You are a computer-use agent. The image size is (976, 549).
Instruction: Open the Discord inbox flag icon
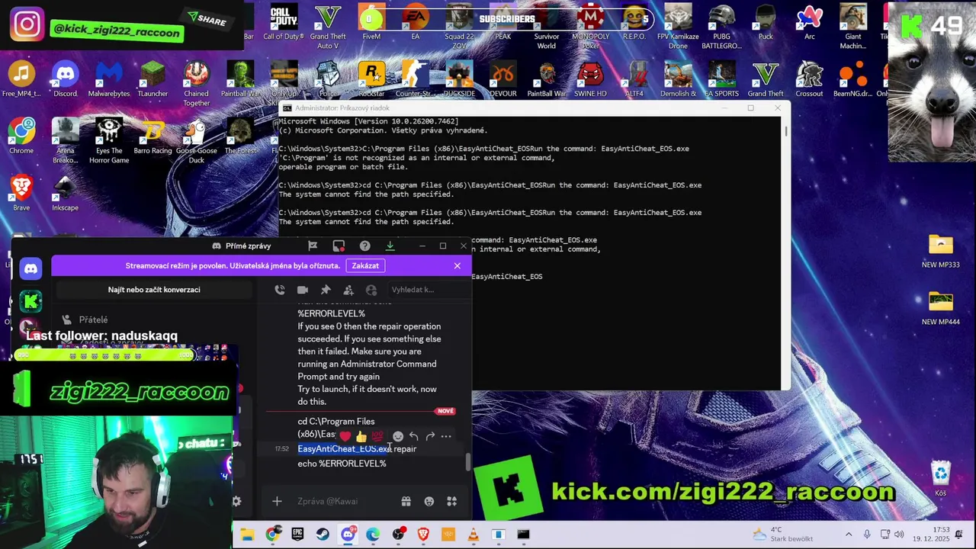point(313,246)
